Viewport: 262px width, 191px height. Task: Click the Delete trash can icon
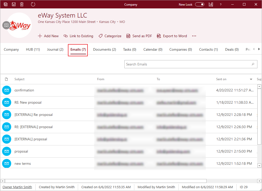(x=22, y=4)
